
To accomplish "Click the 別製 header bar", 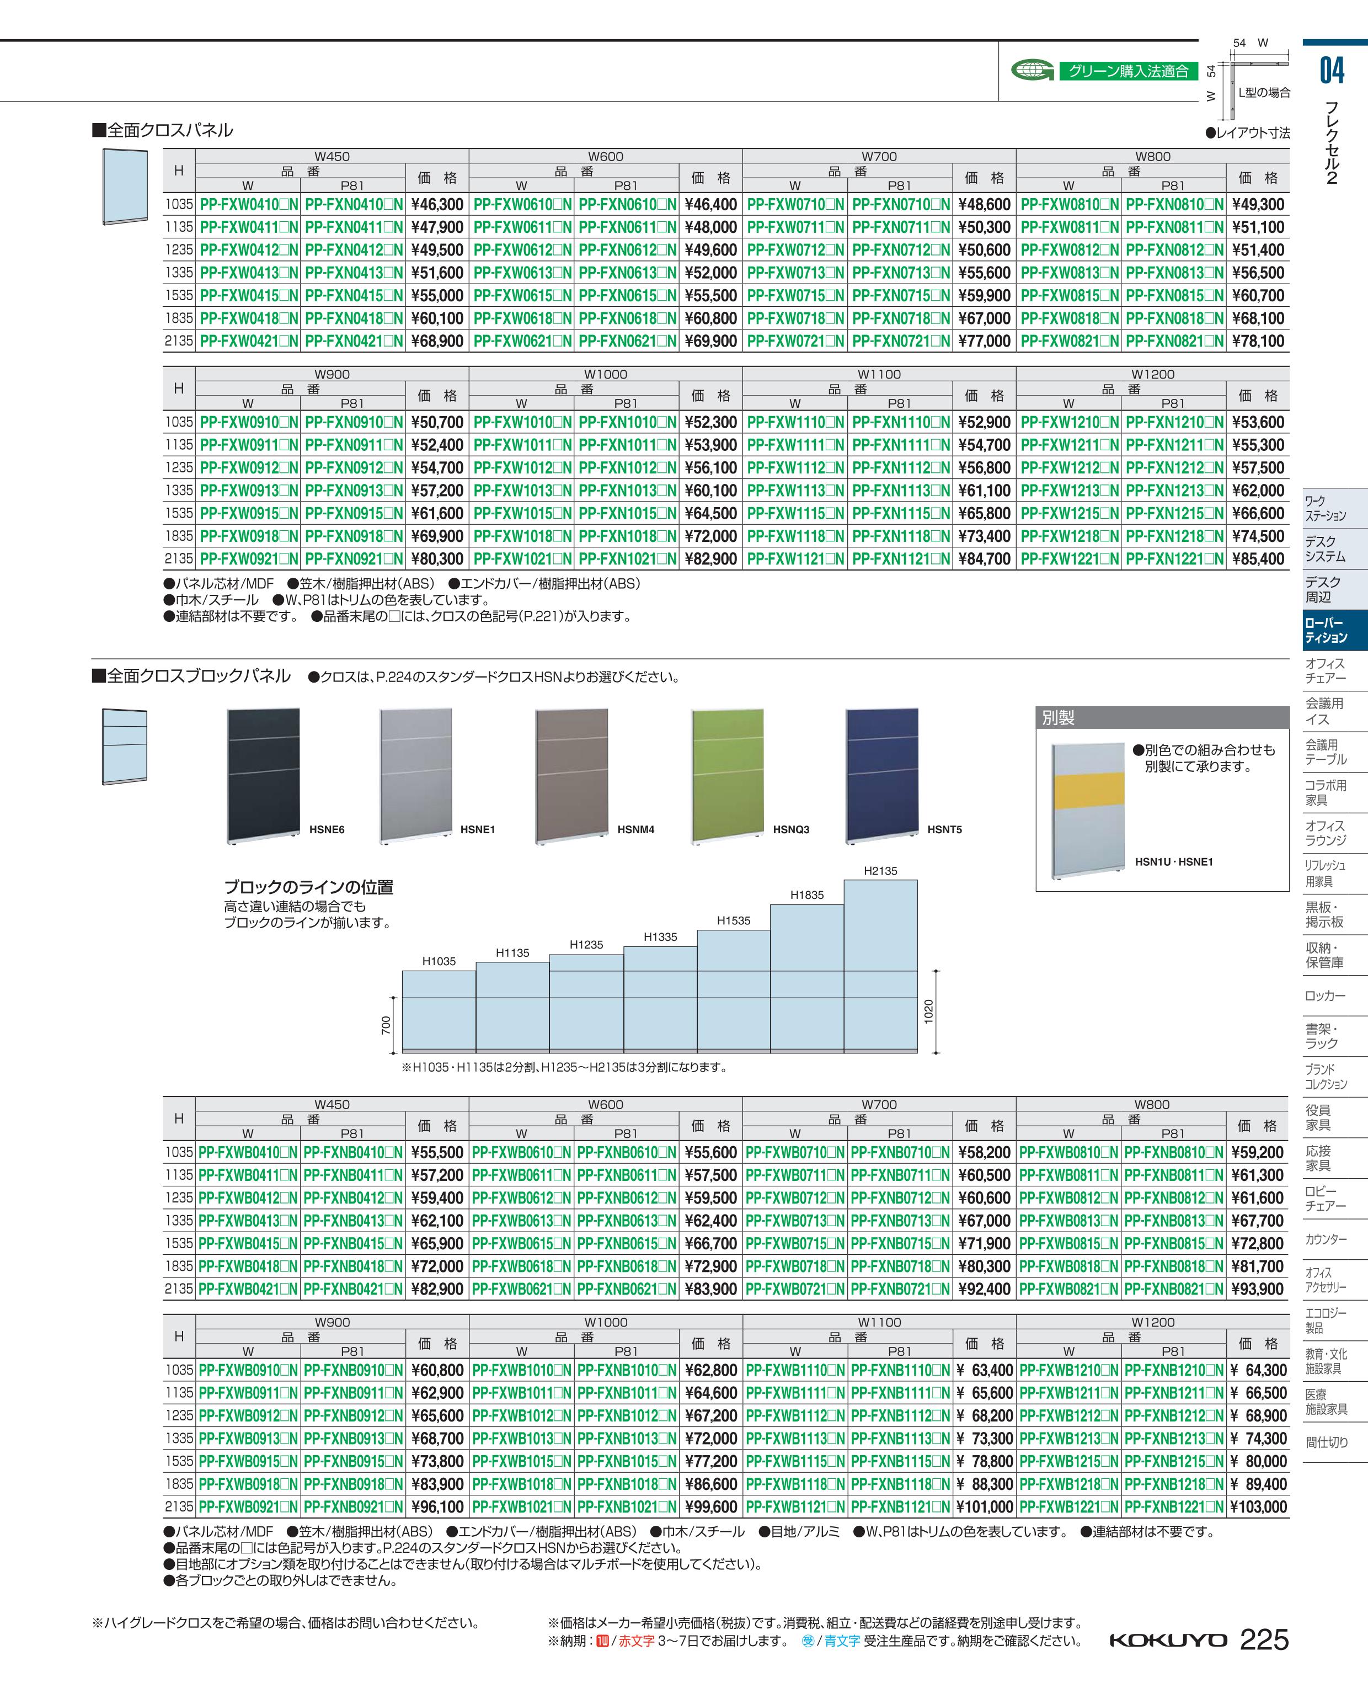I will [1162, 717].
